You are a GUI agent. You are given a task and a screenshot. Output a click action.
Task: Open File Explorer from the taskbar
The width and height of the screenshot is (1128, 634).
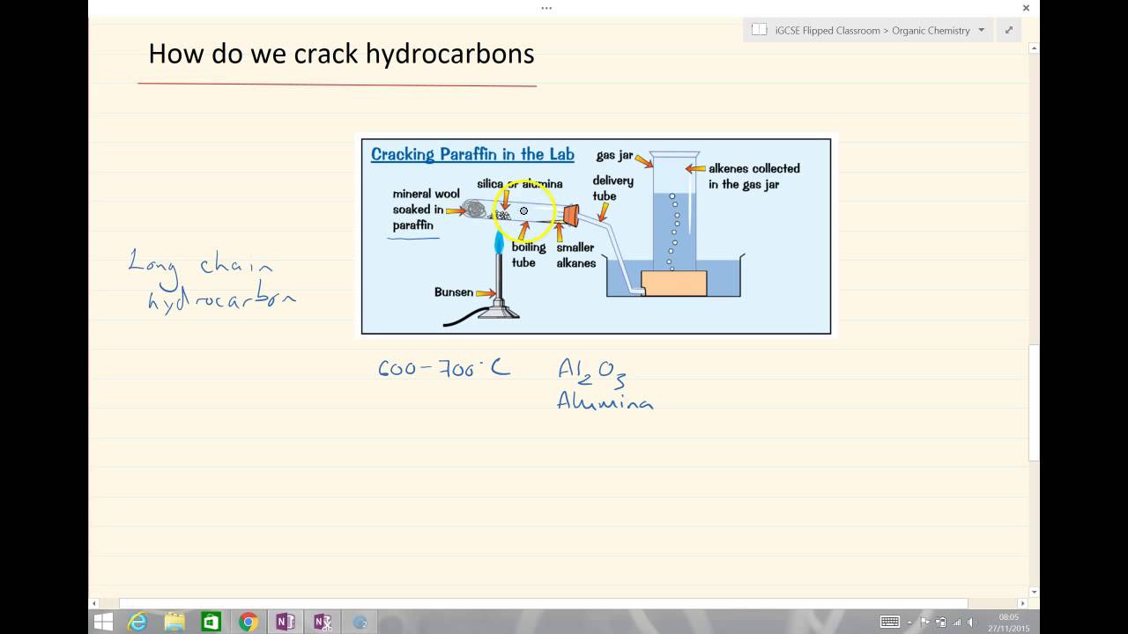tap(174, 622)
